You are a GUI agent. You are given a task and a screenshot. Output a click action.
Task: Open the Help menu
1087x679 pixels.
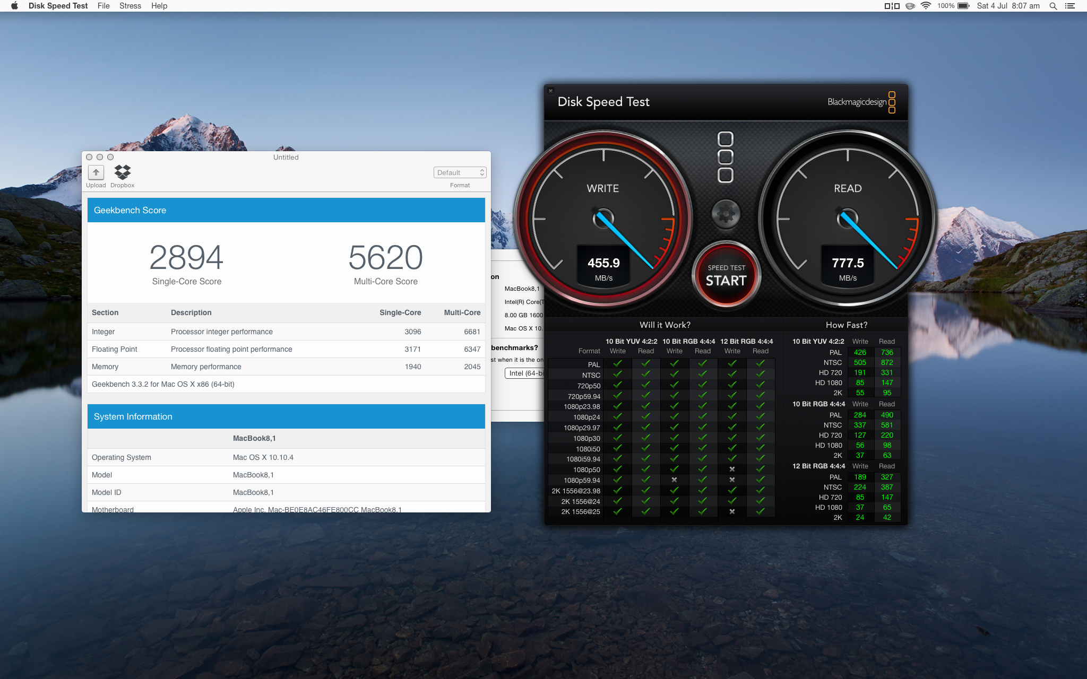pyautogui.click(x=159, y=6)
